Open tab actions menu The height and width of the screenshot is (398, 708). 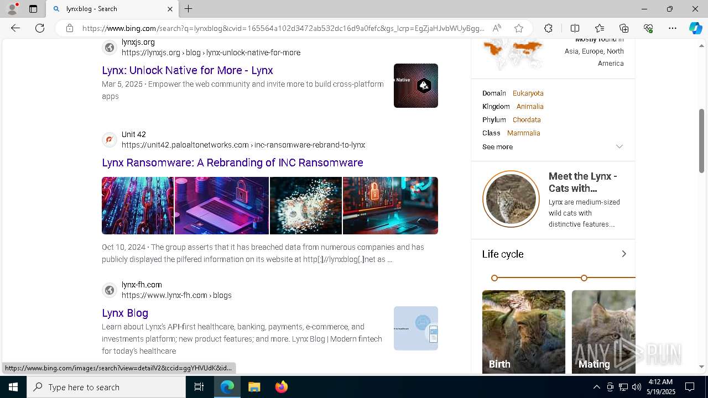(33, 9)
